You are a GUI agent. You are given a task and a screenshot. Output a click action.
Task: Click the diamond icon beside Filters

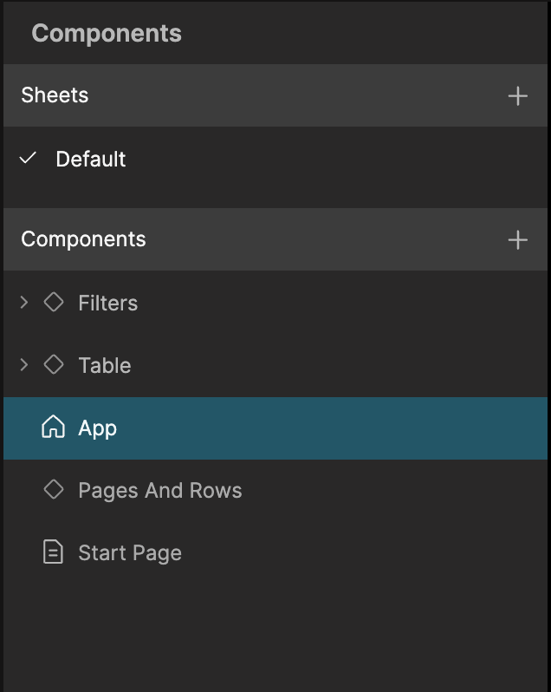pos(54,303)
